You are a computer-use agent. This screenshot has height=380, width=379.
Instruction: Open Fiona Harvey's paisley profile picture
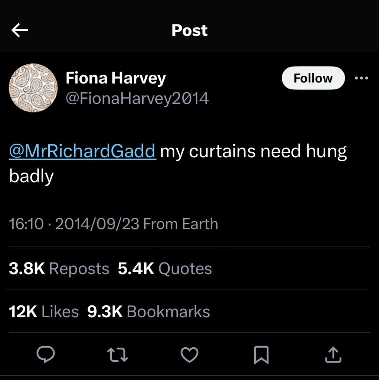point(33,88)
